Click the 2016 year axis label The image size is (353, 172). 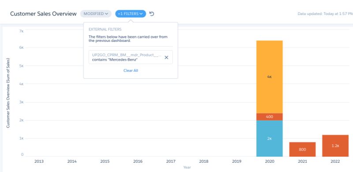[138, 161]
